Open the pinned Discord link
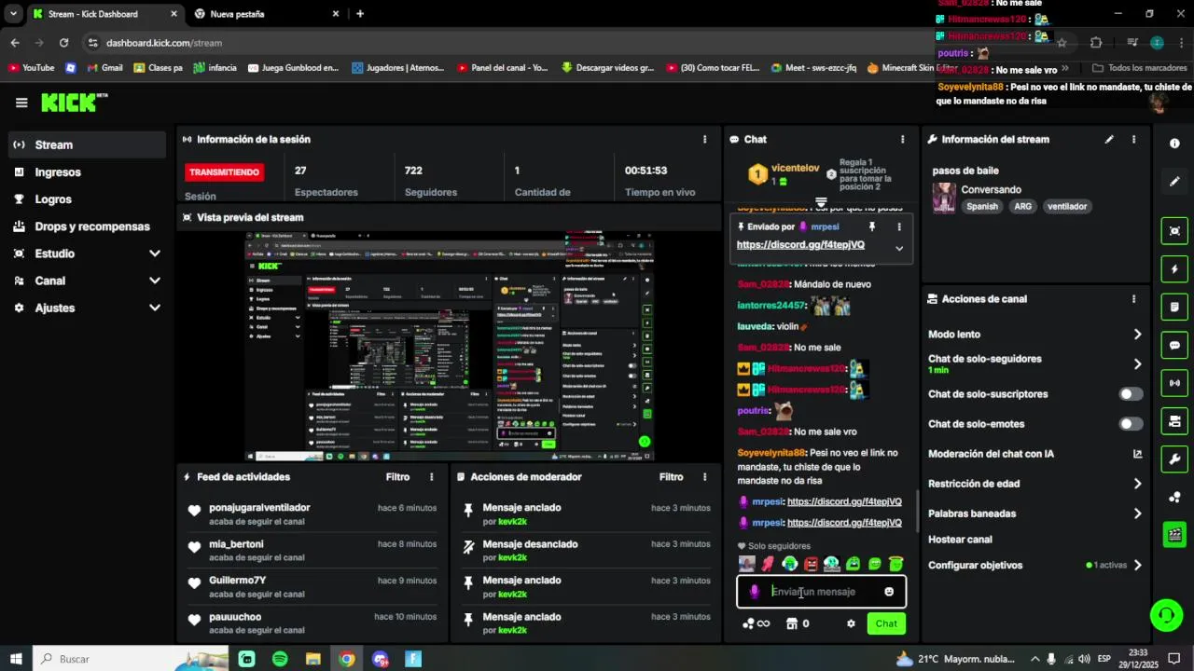 tap(800, 245)
